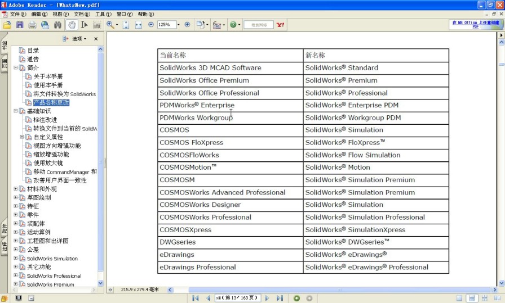
Task: Close the bookmarks panel with X
Action: coord(96,39)
